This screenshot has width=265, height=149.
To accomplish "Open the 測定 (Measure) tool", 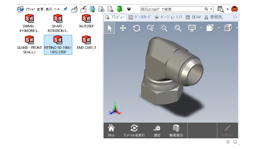I will click(x=157, y=131).
